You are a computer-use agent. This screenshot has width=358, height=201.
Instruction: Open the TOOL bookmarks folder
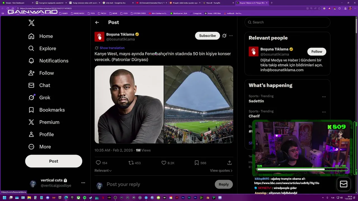tap(91, 13)
